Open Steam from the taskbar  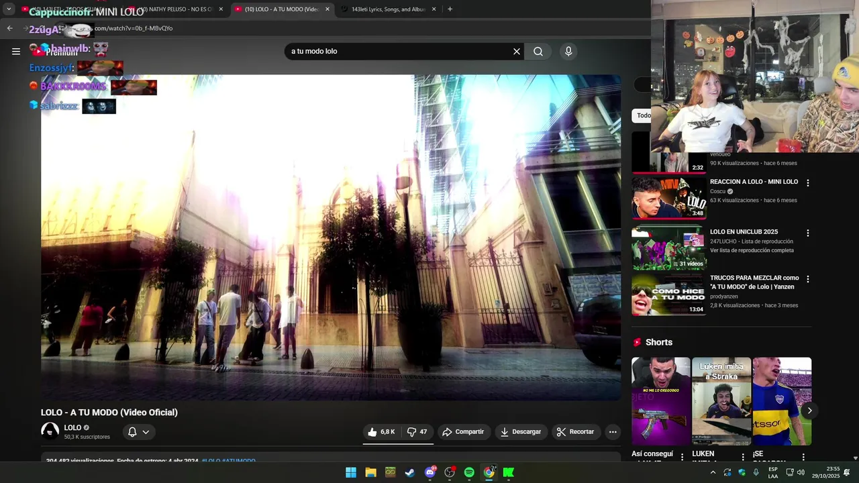tap(410, 472)
